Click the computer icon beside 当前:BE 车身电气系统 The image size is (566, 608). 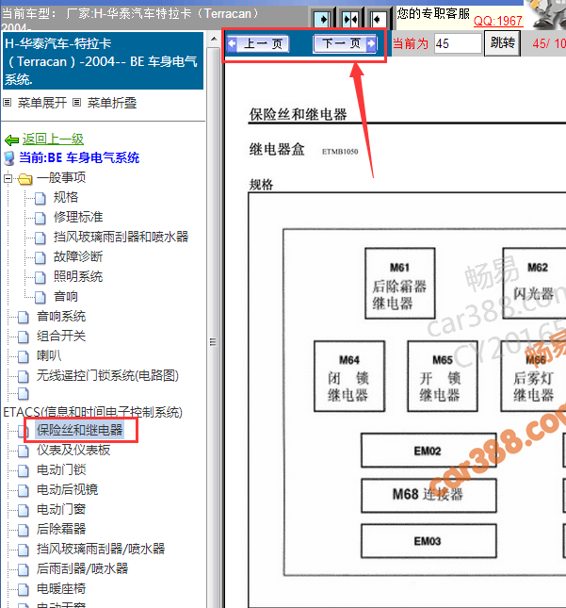coord(9,158)
